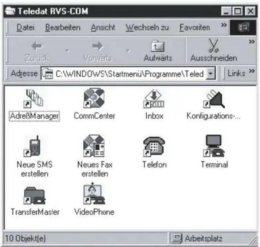Select the Telefon shortcut icon

[x=154, y=146]
